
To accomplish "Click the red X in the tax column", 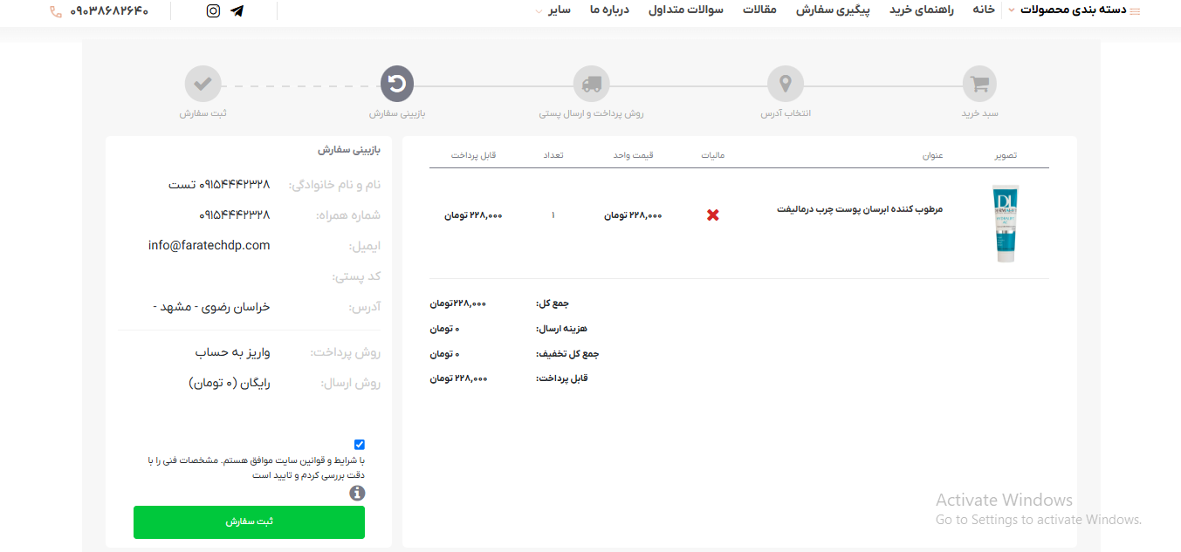I will (x=712, y=215).
